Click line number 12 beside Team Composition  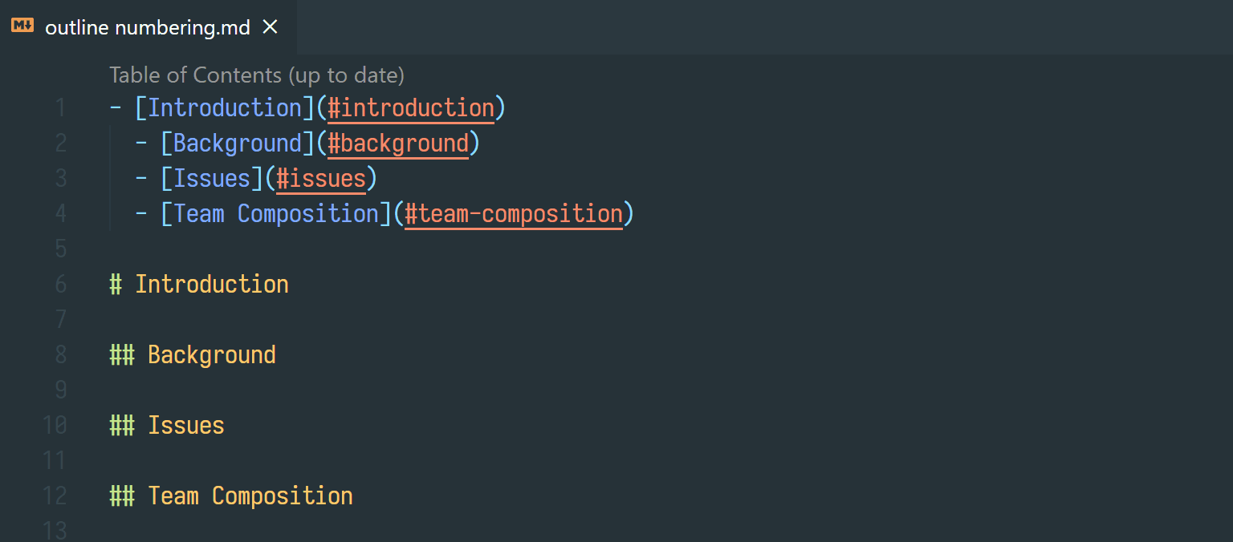pyautogui.click(x=55, y=495)
